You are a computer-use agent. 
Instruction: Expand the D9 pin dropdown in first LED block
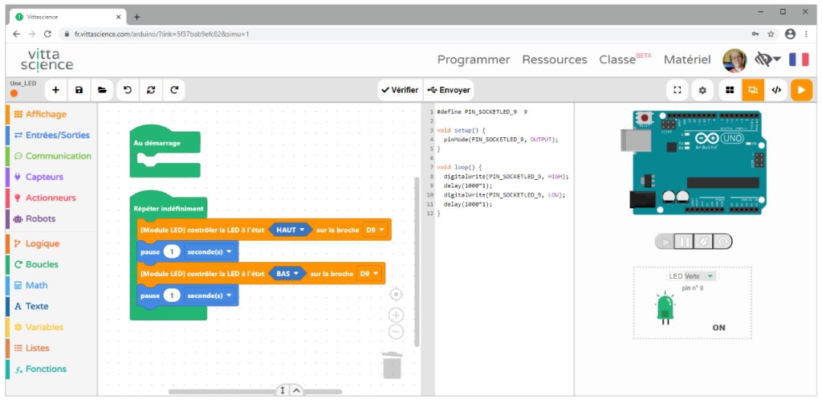tap(376, 230)
